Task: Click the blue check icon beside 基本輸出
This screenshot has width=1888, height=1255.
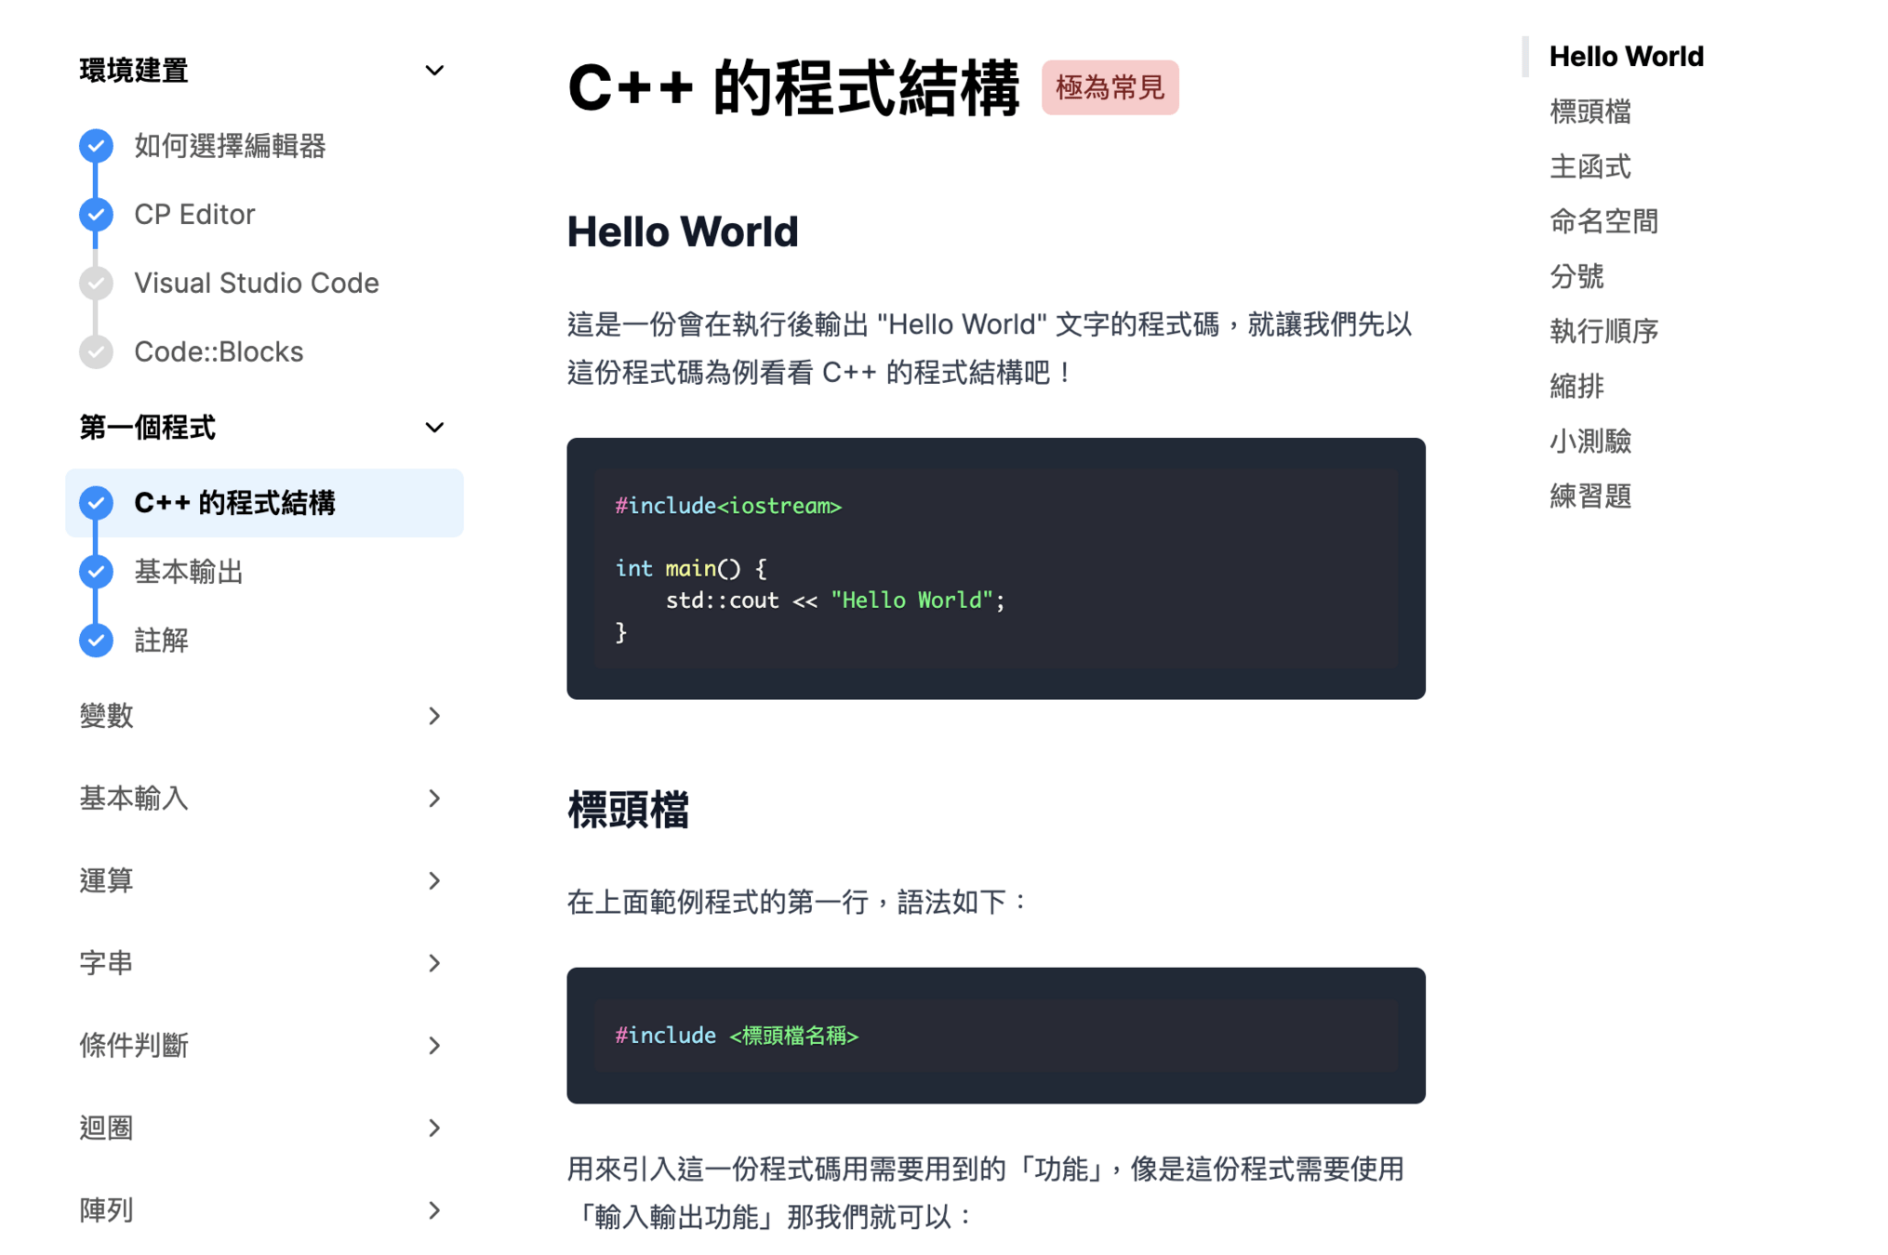Action: (96, 571)
